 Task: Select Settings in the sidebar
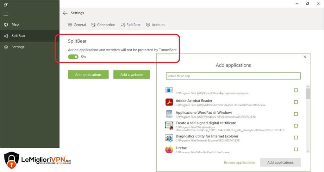click(30, 47)
